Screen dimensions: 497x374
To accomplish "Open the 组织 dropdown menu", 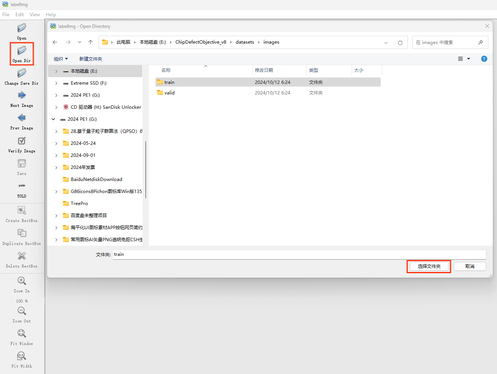I will point(61,59).
